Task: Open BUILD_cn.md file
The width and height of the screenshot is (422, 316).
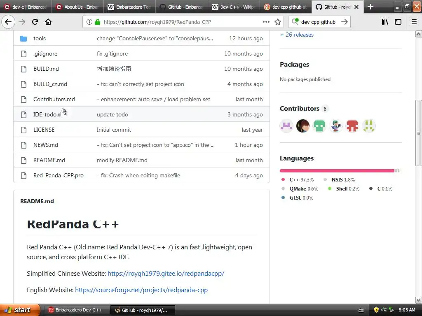Action: (50, 84)
